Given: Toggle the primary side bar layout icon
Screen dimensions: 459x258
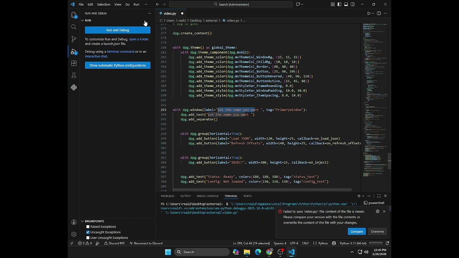Looking at the screenshot, I should (339, 4).
